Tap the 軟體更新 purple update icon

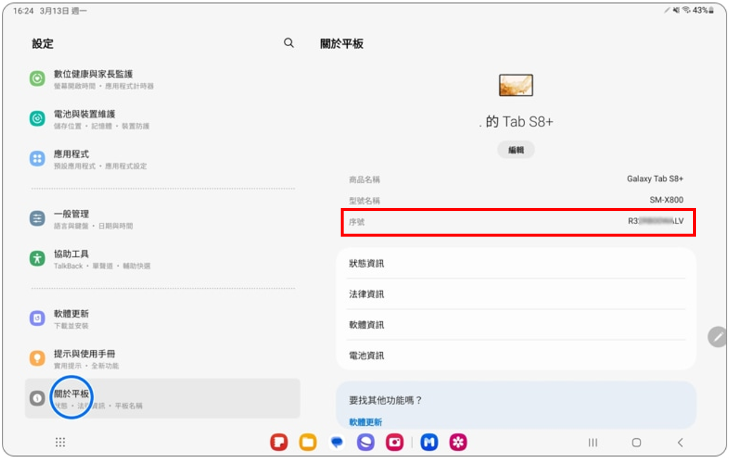37,318
